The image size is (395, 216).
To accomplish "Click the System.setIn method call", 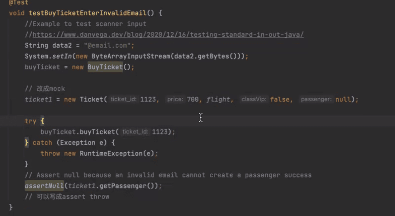I will [48, 56].
